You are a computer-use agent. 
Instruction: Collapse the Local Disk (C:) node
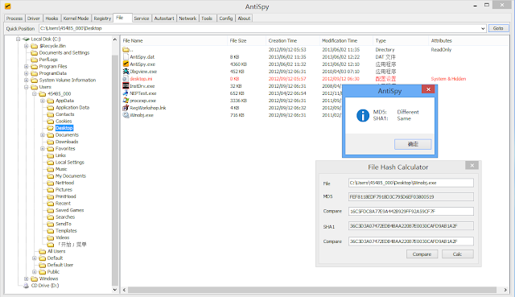tap(18, 39)
